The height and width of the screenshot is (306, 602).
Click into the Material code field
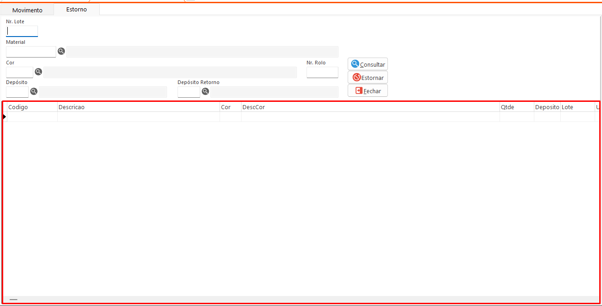tap(31, 52)
